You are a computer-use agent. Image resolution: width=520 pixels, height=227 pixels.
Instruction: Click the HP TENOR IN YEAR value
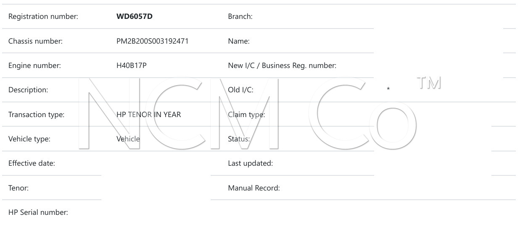[x=149, y=114]
